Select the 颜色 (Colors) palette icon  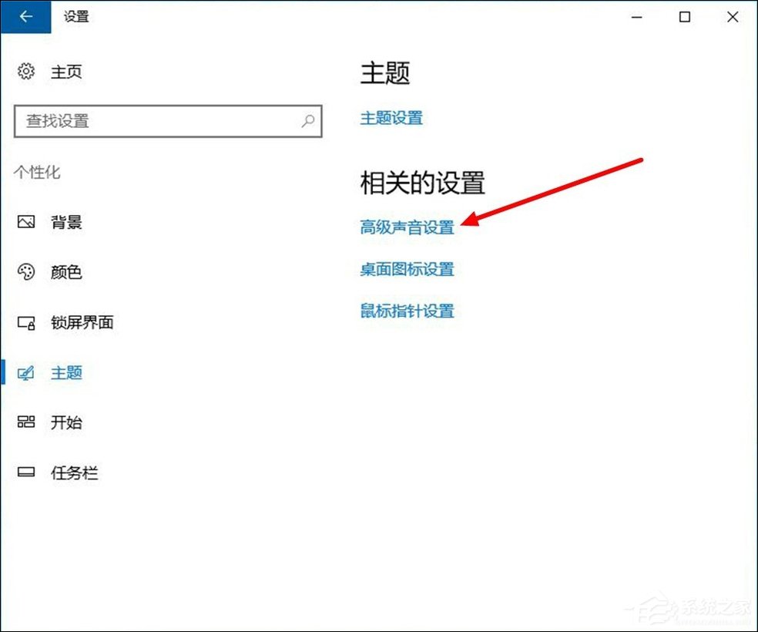pyautogui.click(x=25, y=272)
